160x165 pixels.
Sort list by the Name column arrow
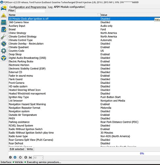[x=98, y=15]
